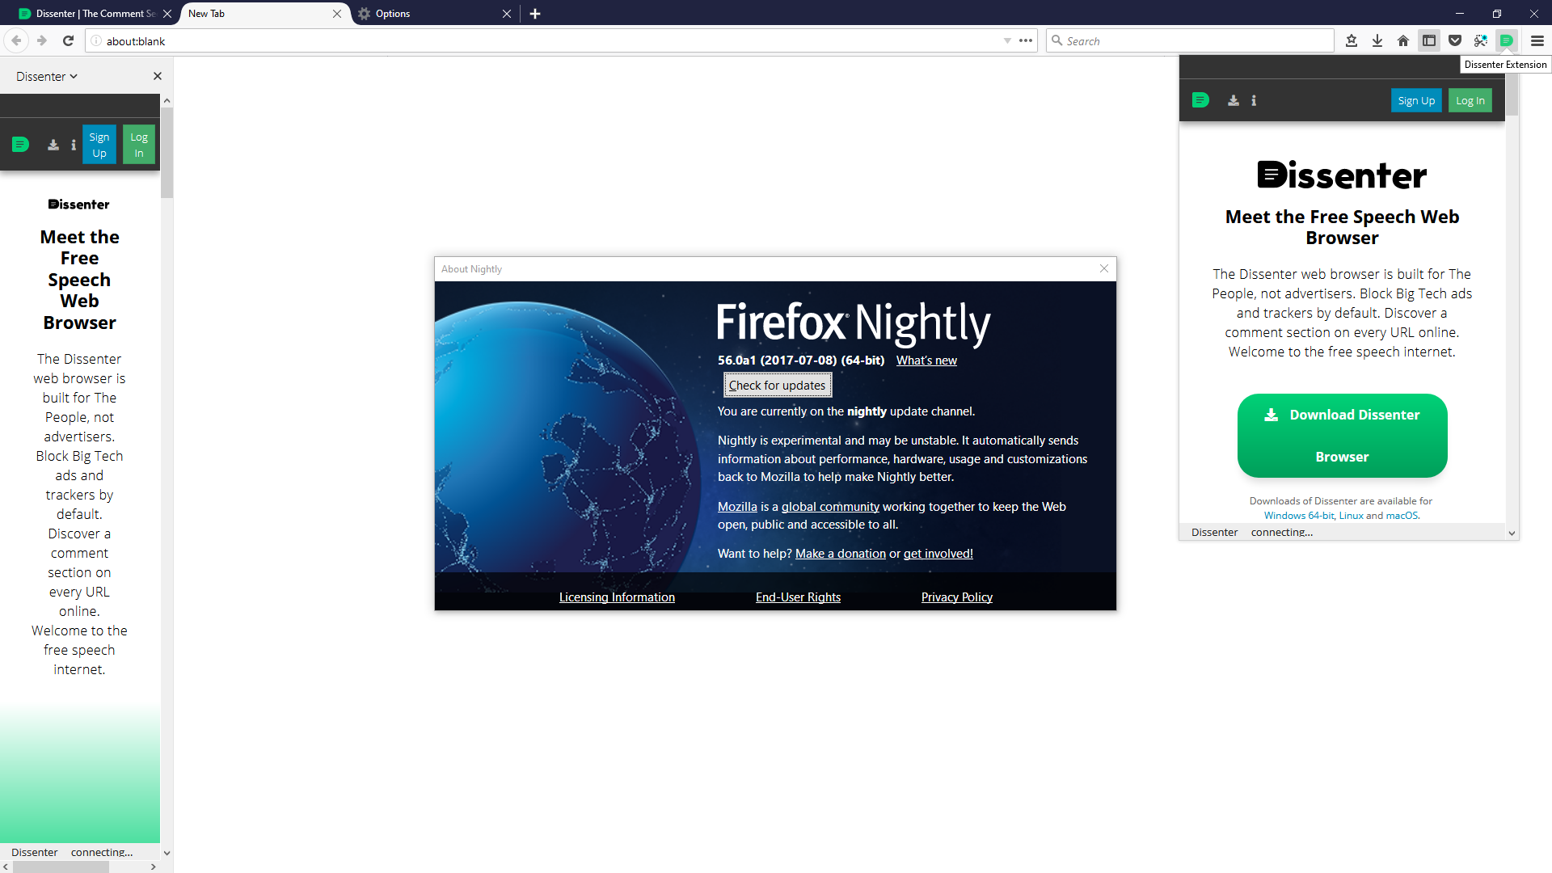Image resolution: width=1552 pixels, height=873 pixels.
Task: Open page actions three-dot menu
Action: pos(1026,40)
